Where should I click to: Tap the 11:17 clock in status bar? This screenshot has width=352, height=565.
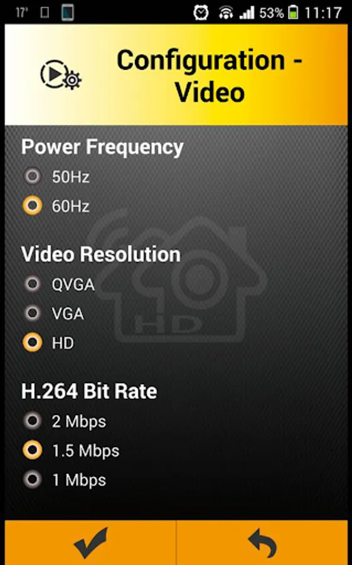[x=323, y=13]
